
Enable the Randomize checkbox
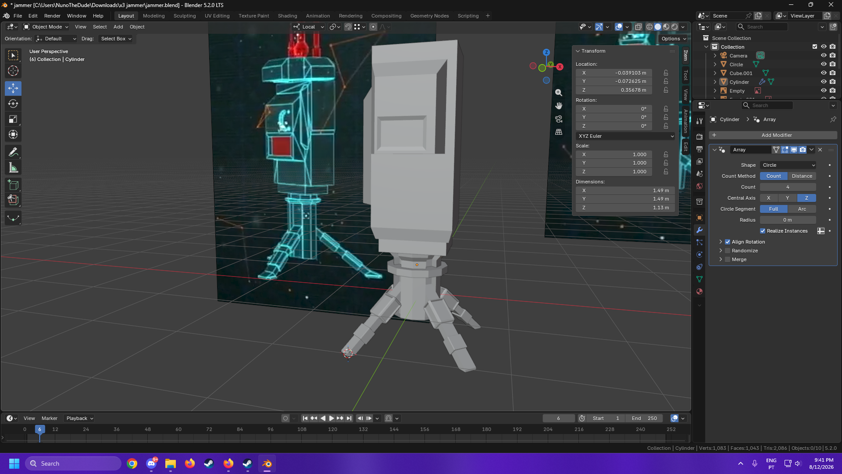coord(728,251)
